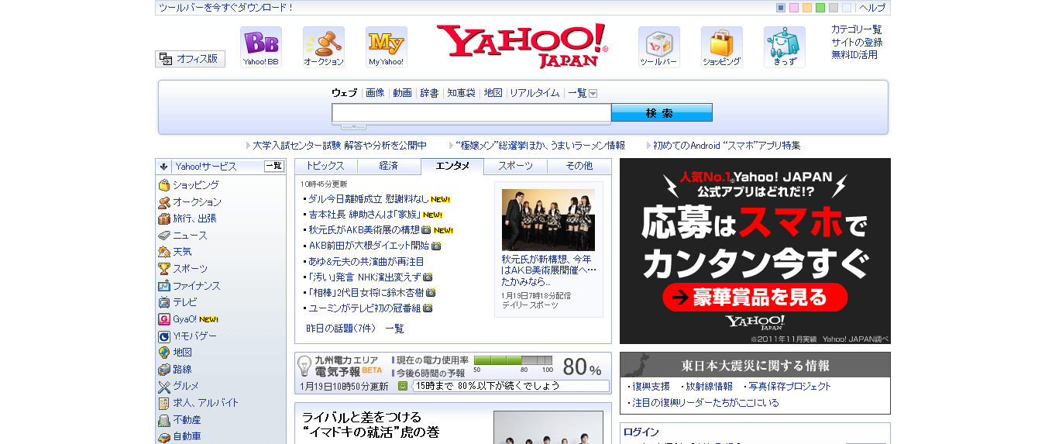Open the オークション gavel icon
Image resolution: width=1045 pixels, height=444 pixels.
tap(324, 47)
